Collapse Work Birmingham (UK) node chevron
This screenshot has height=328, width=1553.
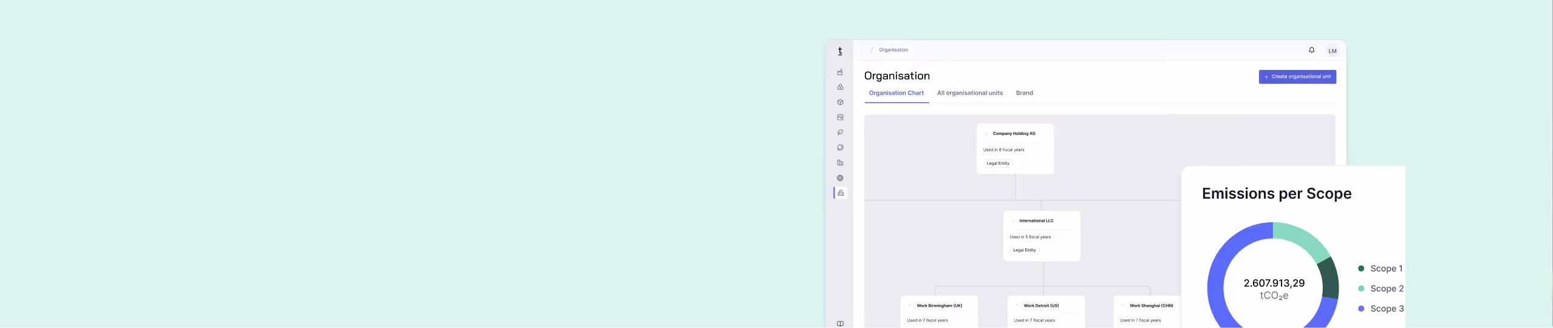coord(910,306)
